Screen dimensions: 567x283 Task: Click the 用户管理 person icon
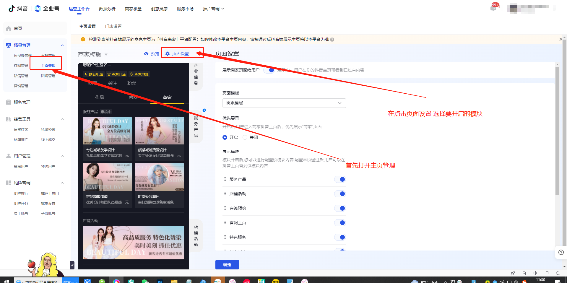tap(9, 156)
